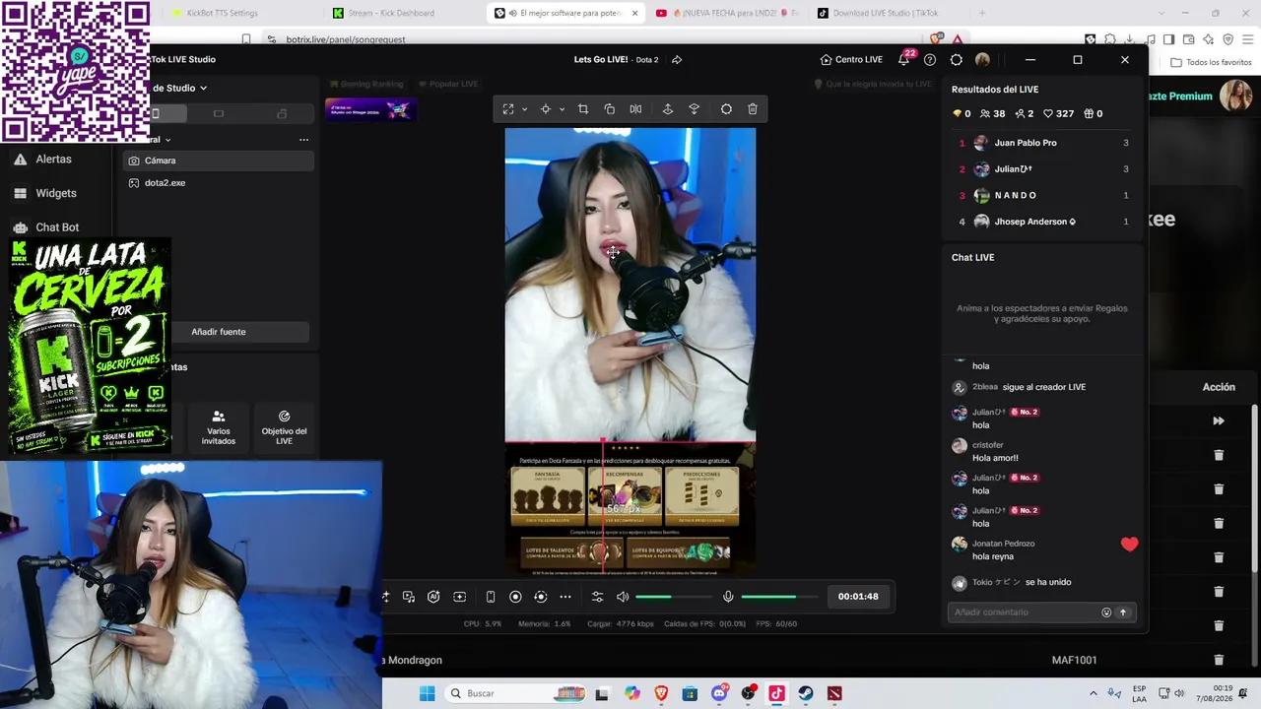Select Juan Pablo Pro in the ranking
Image resolution: width=1261 pixels, height=709 pixels.
point(1043,143)
